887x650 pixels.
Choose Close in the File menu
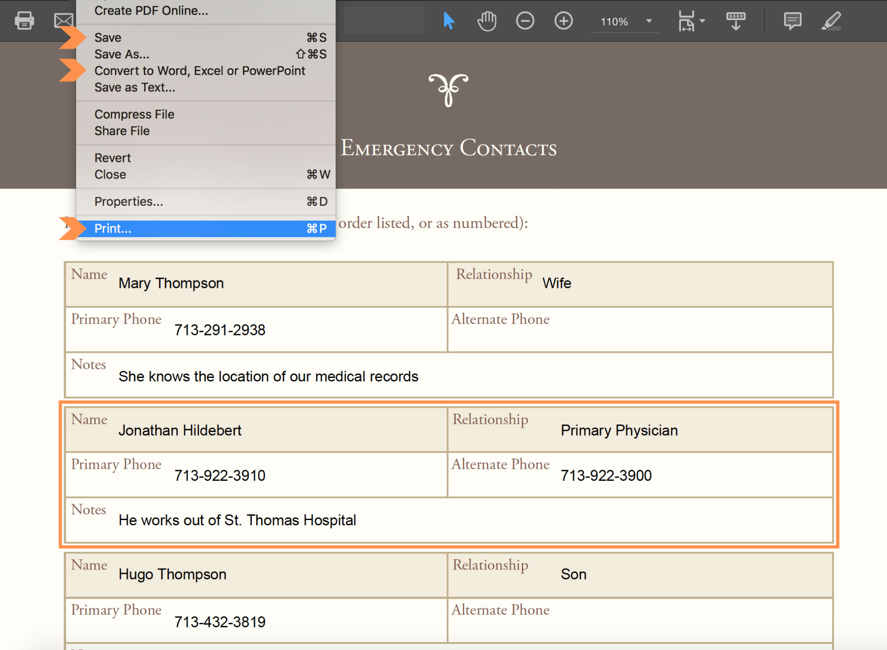tap(206, 174)
